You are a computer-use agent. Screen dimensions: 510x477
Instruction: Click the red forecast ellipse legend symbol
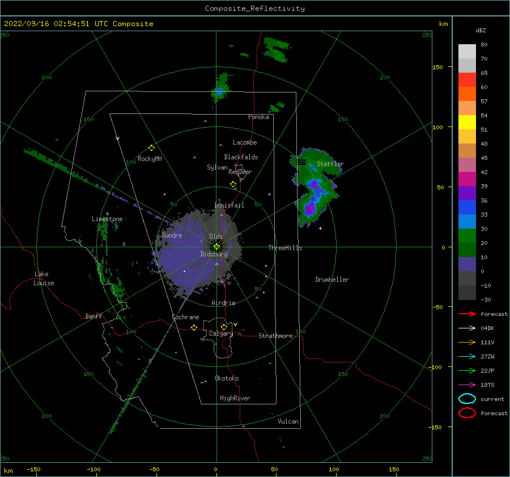tap(467, 413)
